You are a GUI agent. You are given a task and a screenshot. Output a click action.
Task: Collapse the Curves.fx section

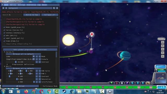click(x=4, y=52)
